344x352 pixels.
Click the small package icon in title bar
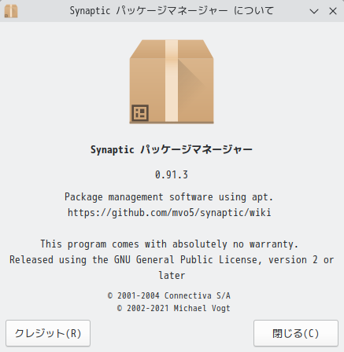11,11
